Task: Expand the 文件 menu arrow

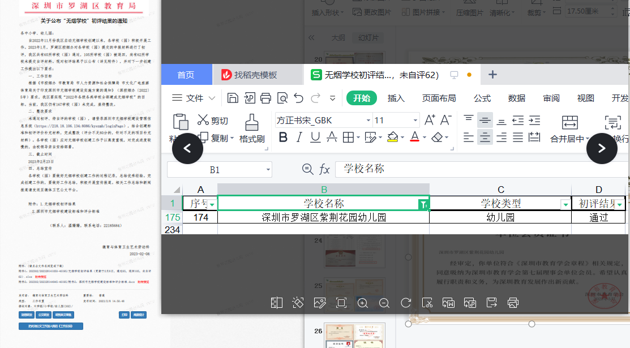Action: [x=212, y=98]
